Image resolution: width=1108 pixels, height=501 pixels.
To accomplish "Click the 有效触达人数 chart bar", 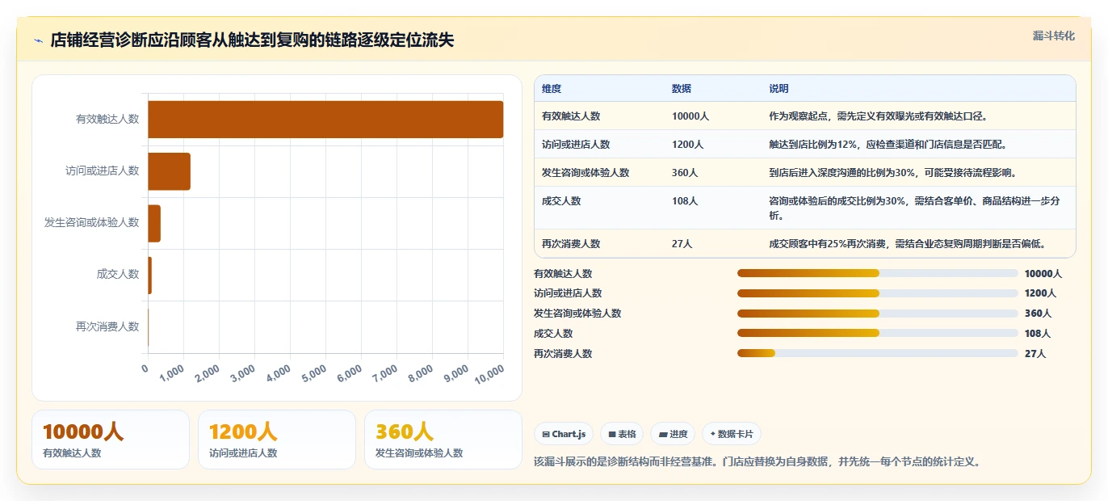I will 325,120.
